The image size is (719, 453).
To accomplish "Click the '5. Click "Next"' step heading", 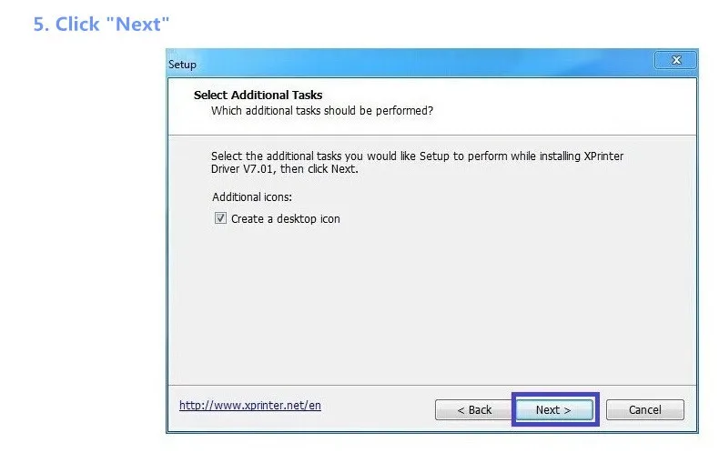I will [102, 25].
